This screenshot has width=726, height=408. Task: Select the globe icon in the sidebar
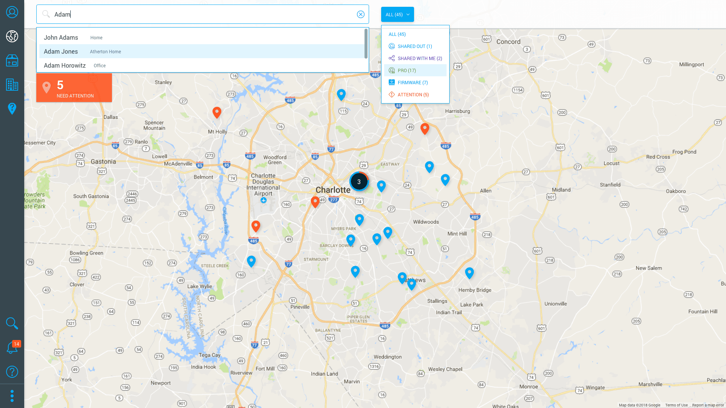coord(12,36)
